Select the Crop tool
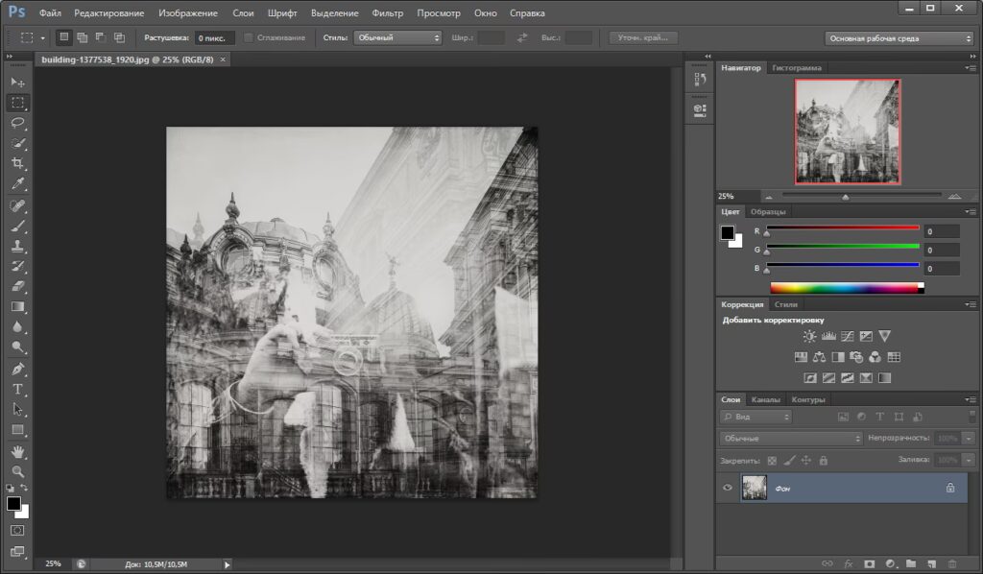Screen dimensions: 983x574 [x=17, y=163]
